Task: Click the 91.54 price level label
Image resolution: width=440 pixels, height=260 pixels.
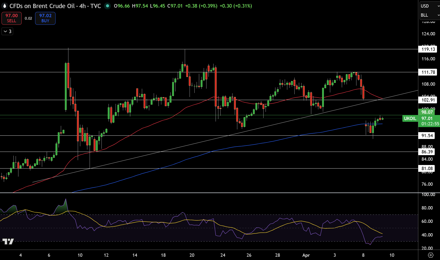Action: pyautogui.click(x=427, y=136)
